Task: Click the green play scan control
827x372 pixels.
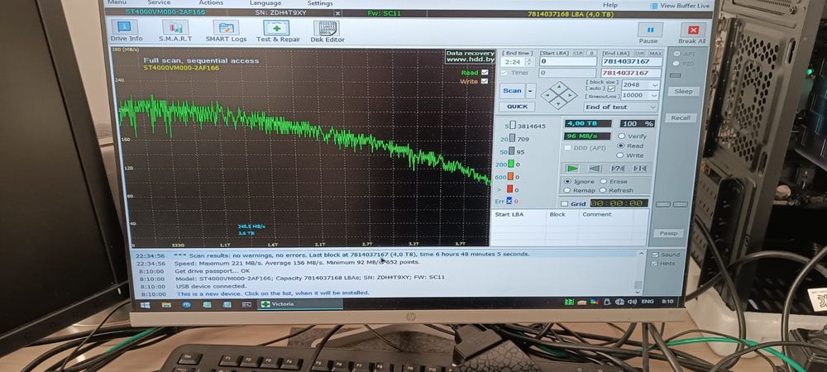Action: tap(571, 169)
